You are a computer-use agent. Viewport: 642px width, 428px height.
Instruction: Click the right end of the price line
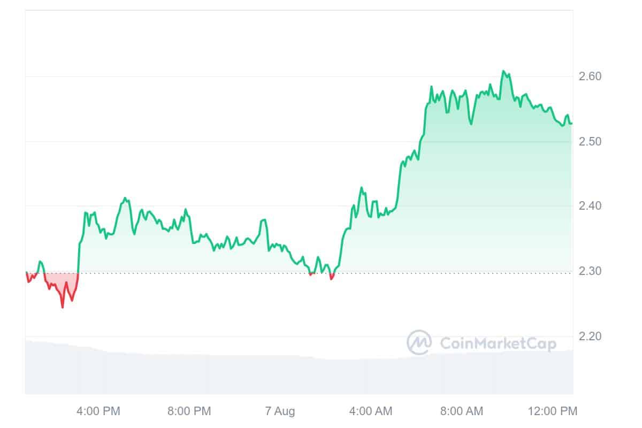(x=571, y=124)
